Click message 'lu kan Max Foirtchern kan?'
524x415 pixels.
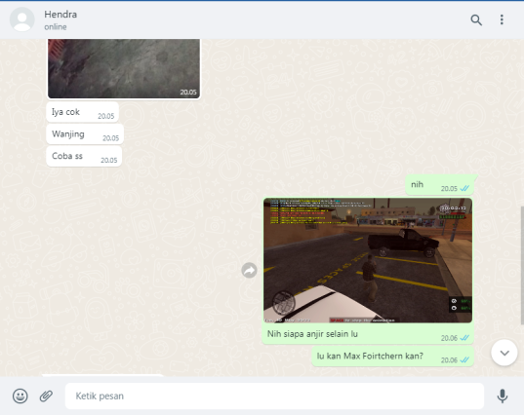pos(392,357)
